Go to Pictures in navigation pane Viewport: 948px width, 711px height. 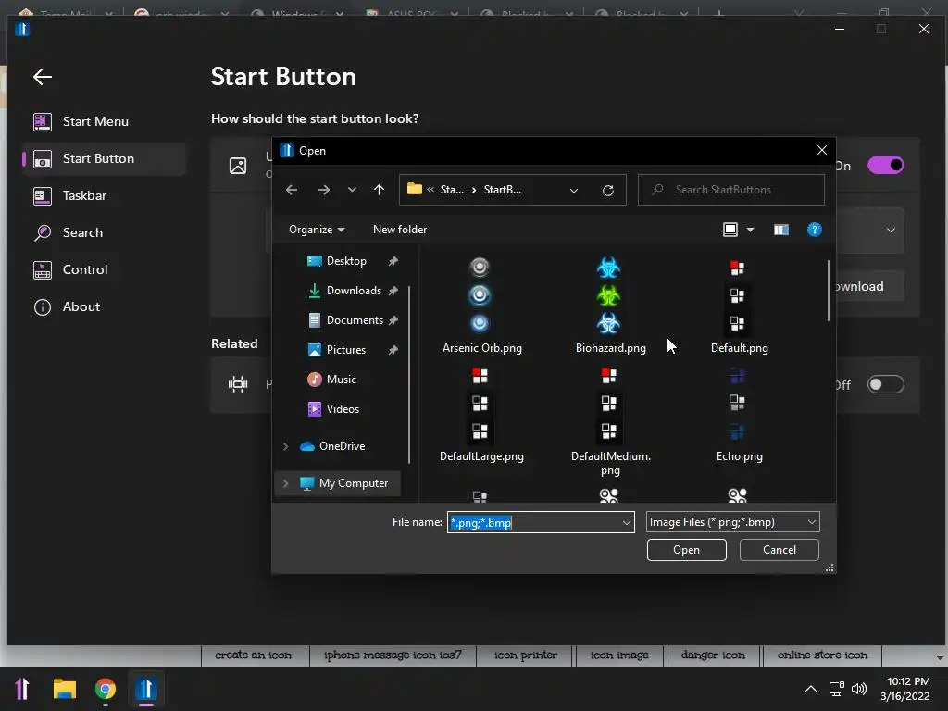coord(346,350)
